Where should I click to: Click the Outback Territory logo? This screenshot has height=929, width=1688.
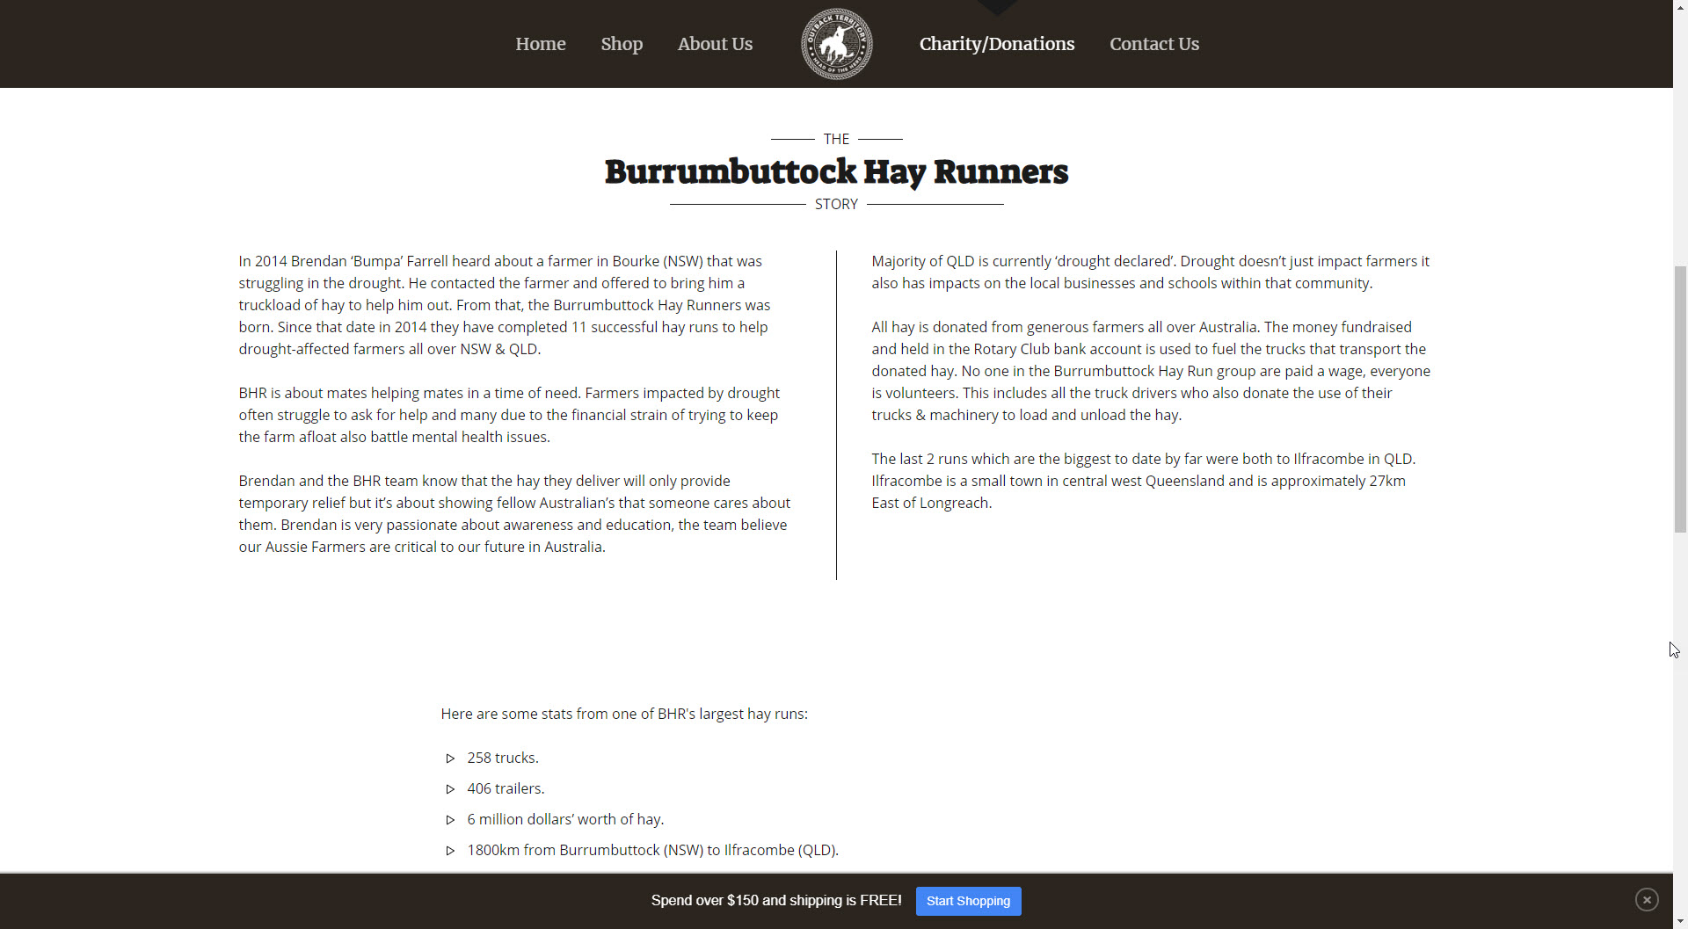(837, 44)
